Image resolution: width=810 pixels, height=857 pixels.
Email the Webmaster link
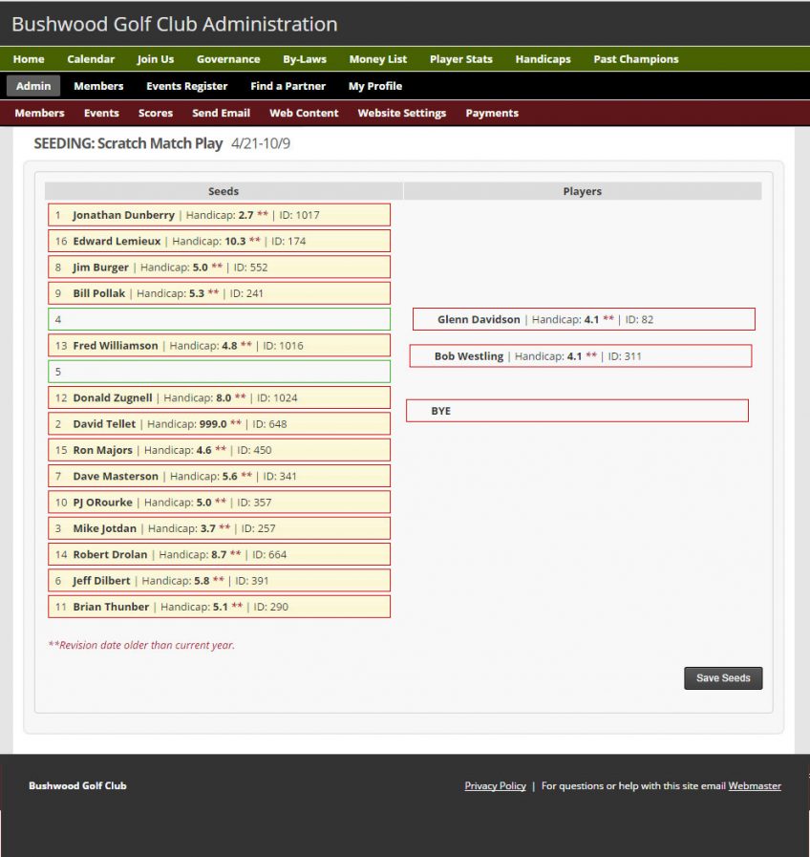click(755, 785)
